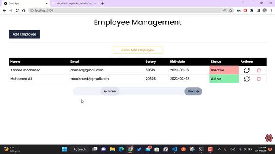Viewport: 275px width, 154px height.
Task: Select email moahmed@gmail.com cell
Action: click(x=106, y=79)
